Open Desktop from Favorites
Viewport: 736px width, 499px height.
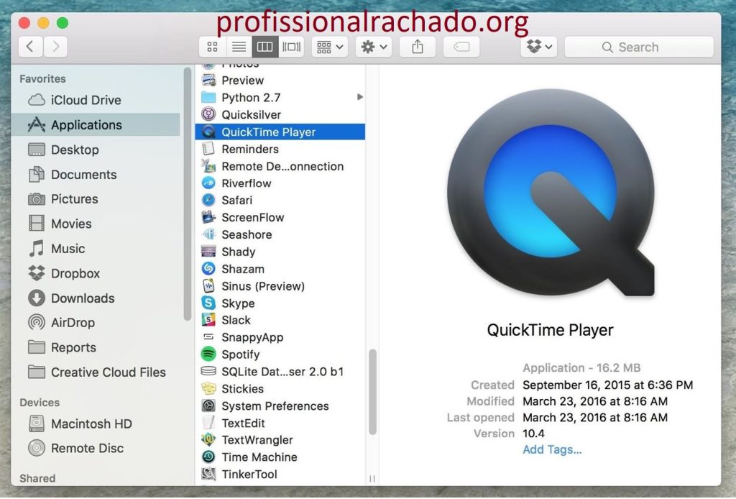[96, 150]
